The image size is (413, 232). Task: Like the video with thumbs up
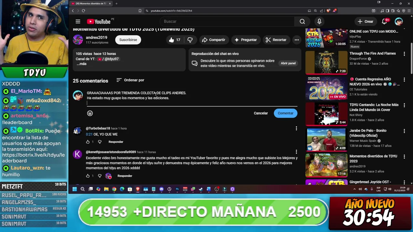click(x=175, y=40)
